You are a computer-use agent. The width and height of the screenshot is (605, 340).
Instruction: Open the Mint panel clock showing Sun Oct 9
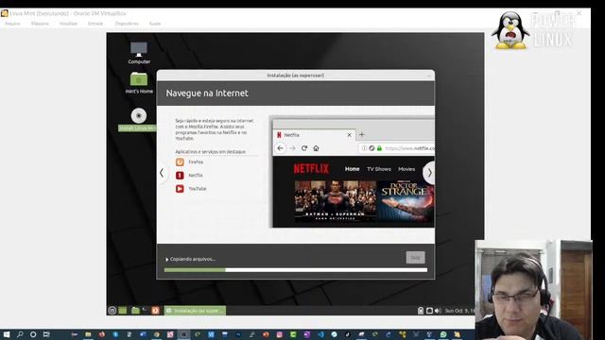click(459, 311)
